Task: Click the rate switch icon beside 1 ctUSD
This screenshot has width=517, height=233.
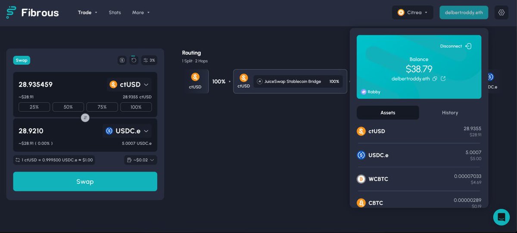Action: tap(18, 160)
